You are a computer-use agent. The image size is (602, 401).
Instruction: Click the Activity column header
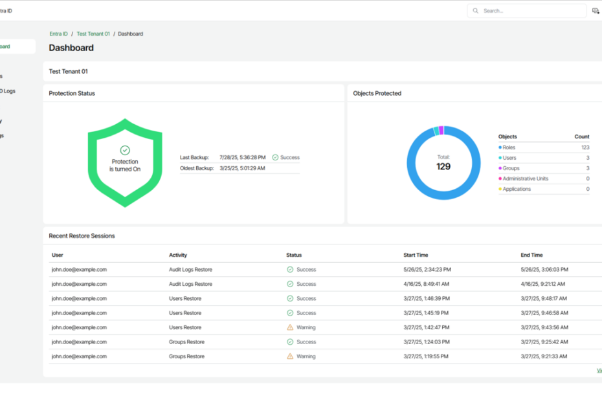point(178,255)
